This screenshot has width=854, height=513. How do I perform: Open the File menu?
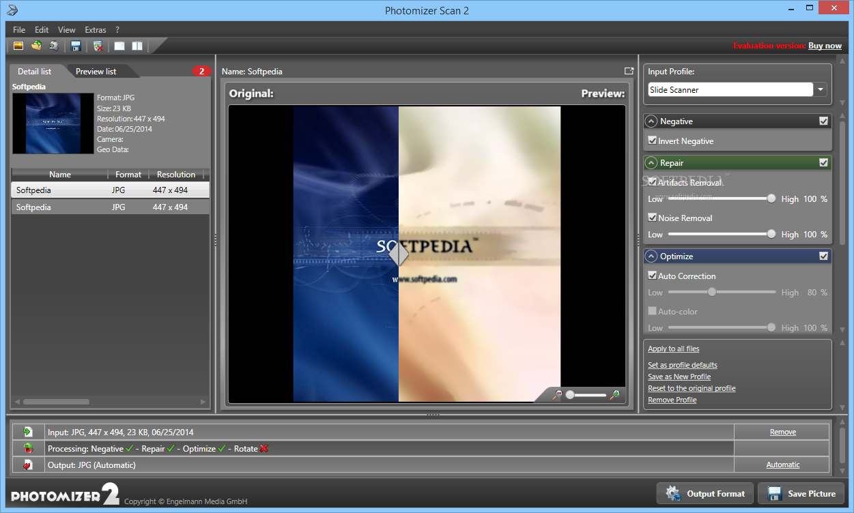(x=19, y=30)
